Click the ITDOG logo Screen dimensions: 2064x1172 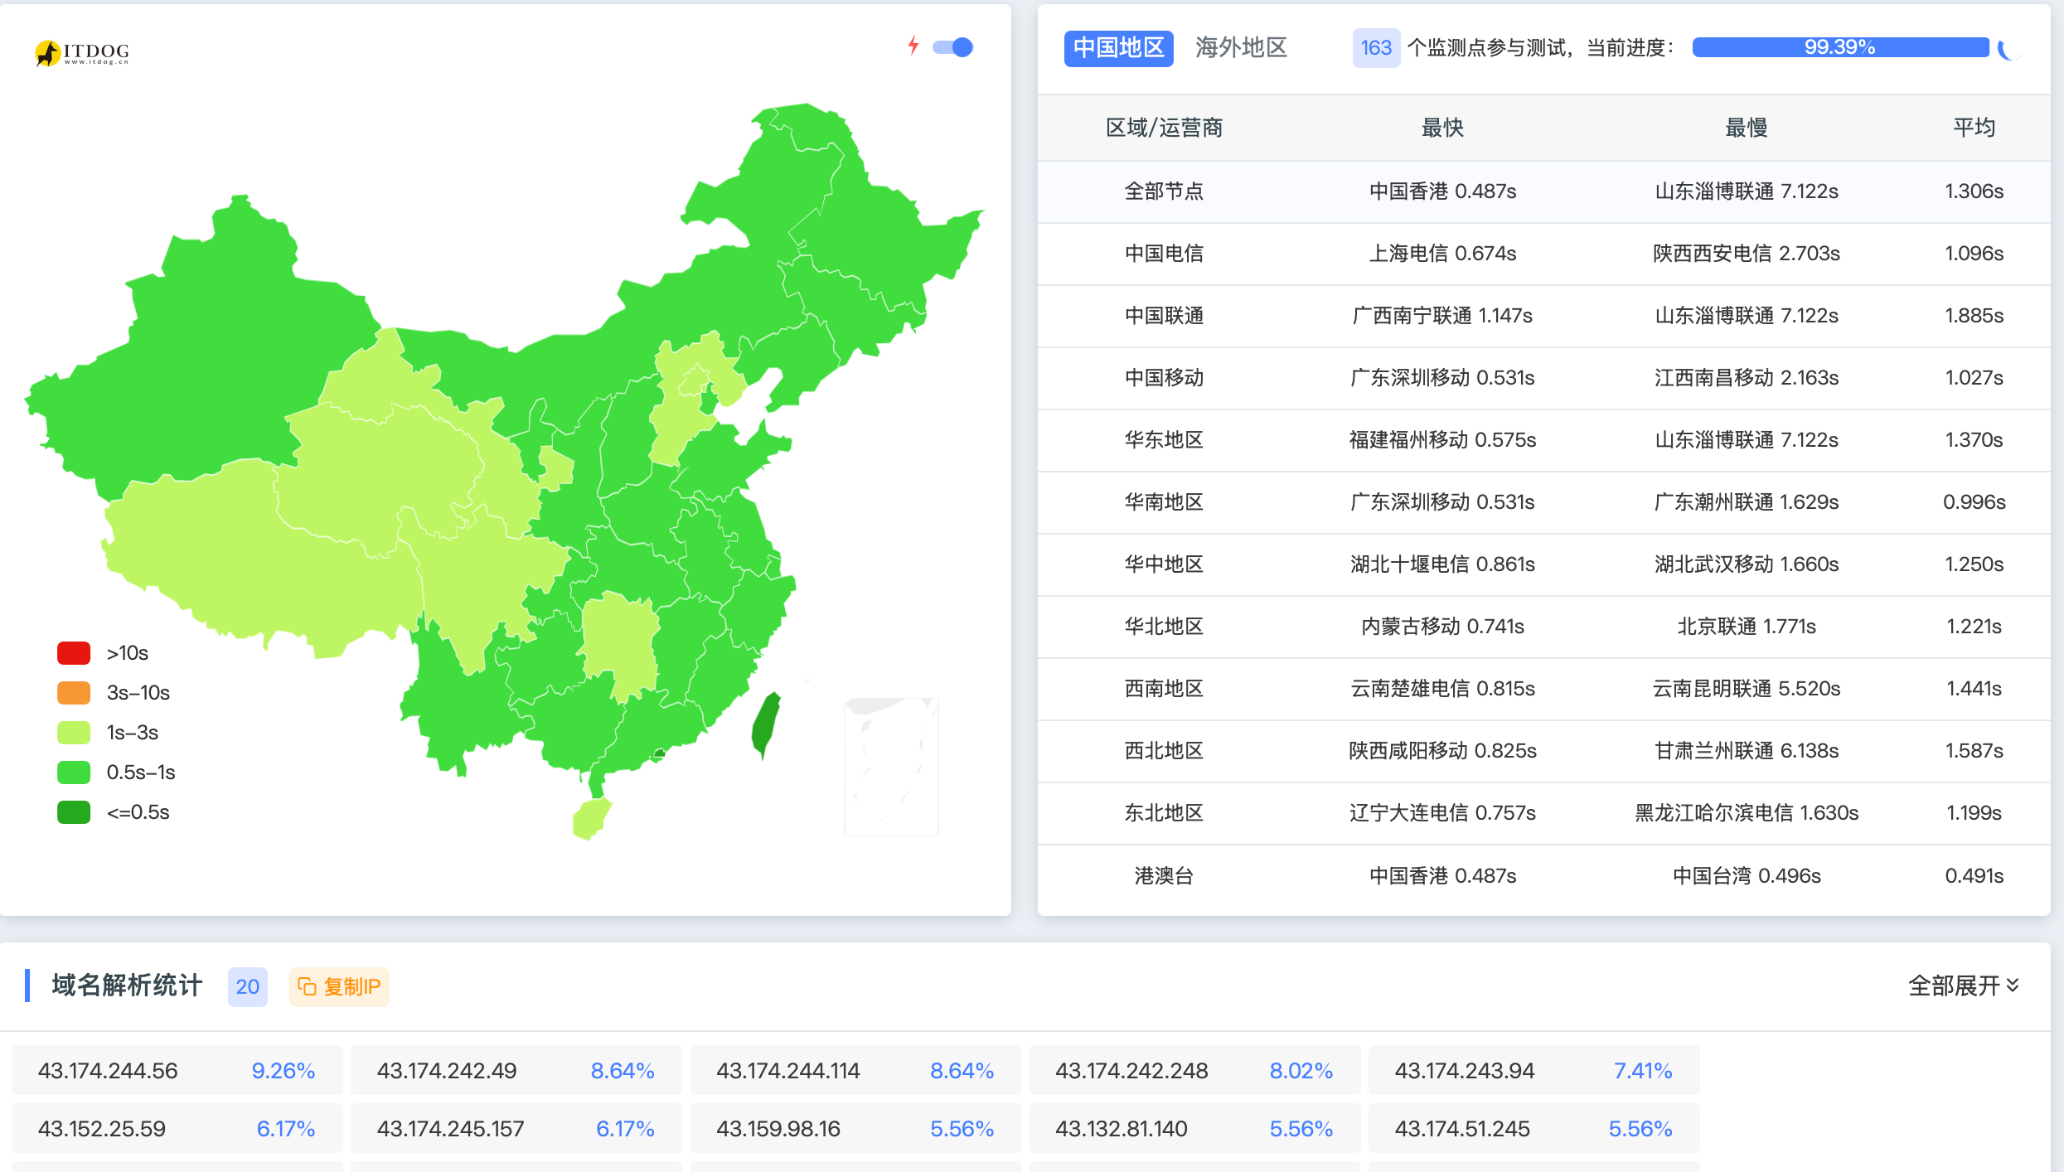click(82, 52)
